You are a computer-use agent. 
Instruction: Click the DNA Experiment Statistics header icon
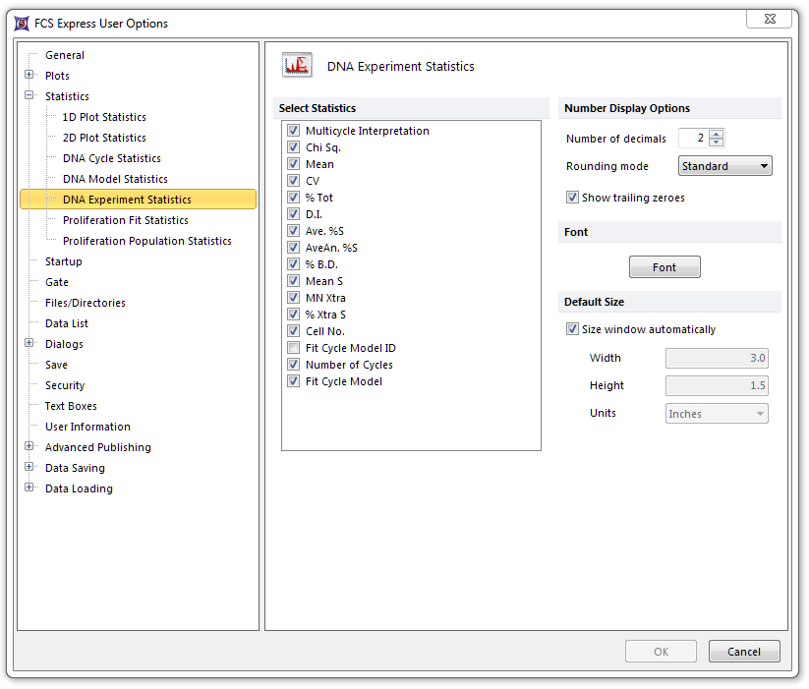tap(297, 66)
